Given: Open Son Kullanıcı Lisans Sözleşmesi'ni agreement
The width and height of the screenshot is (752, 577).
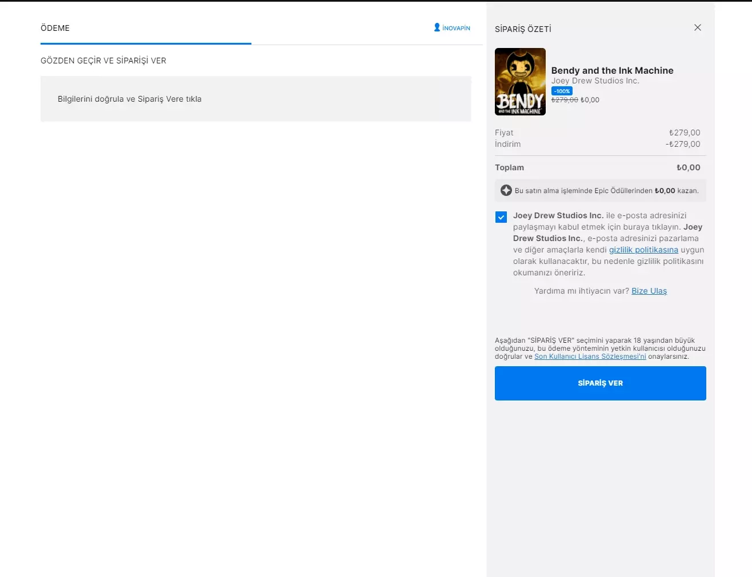Looking at the screenshot, I should pyautogui.click(x=590, y=356).
